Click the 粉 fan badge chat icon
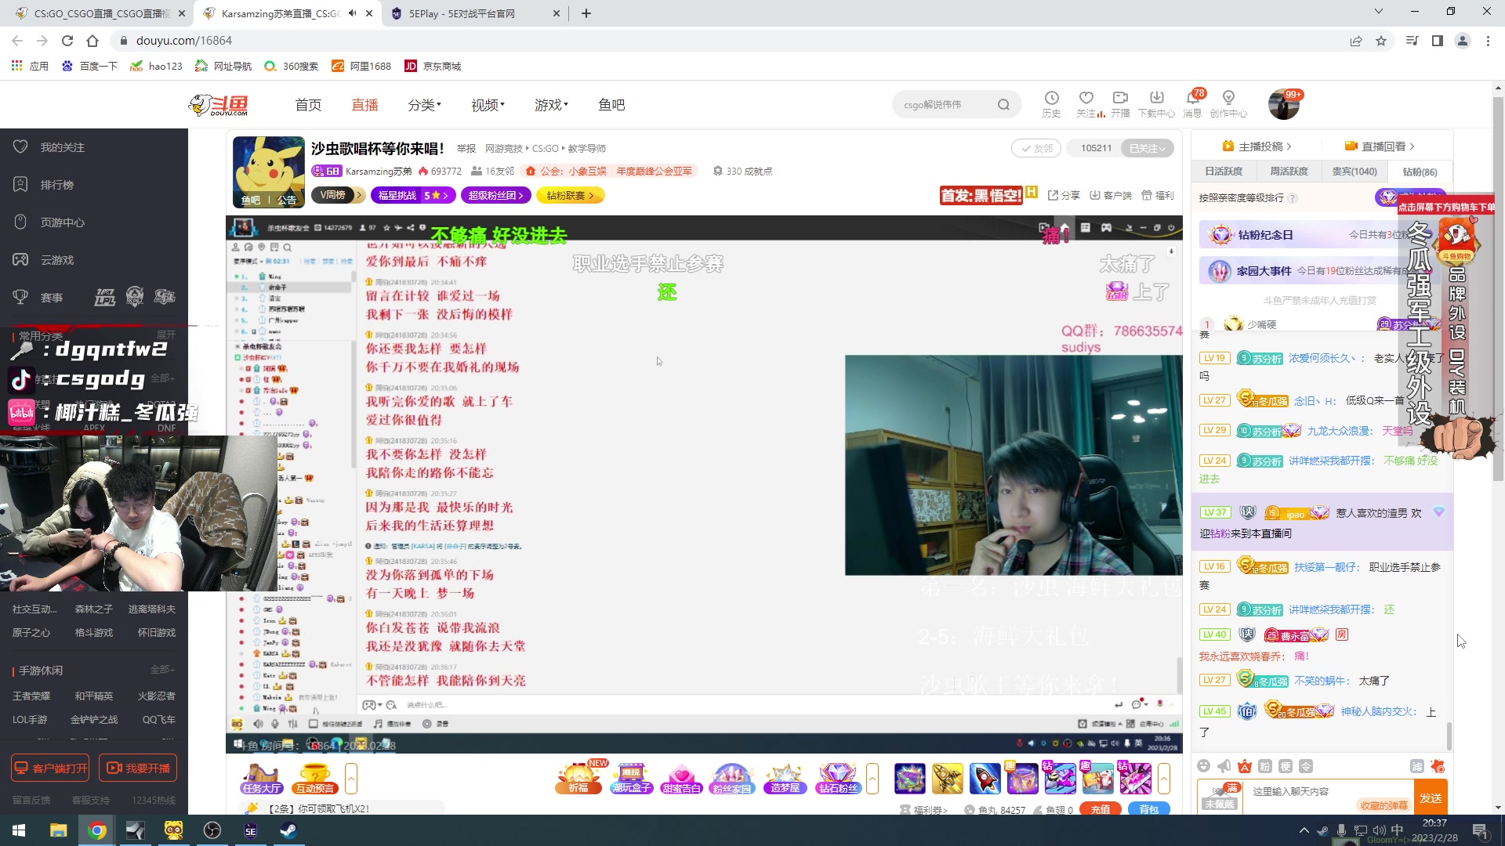 point(1264,766)
